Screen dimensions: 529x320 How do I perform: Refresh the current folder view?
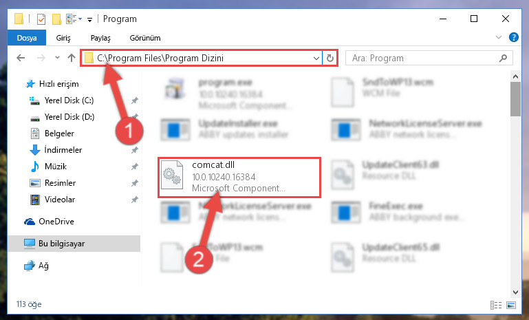tap(330, 58)
